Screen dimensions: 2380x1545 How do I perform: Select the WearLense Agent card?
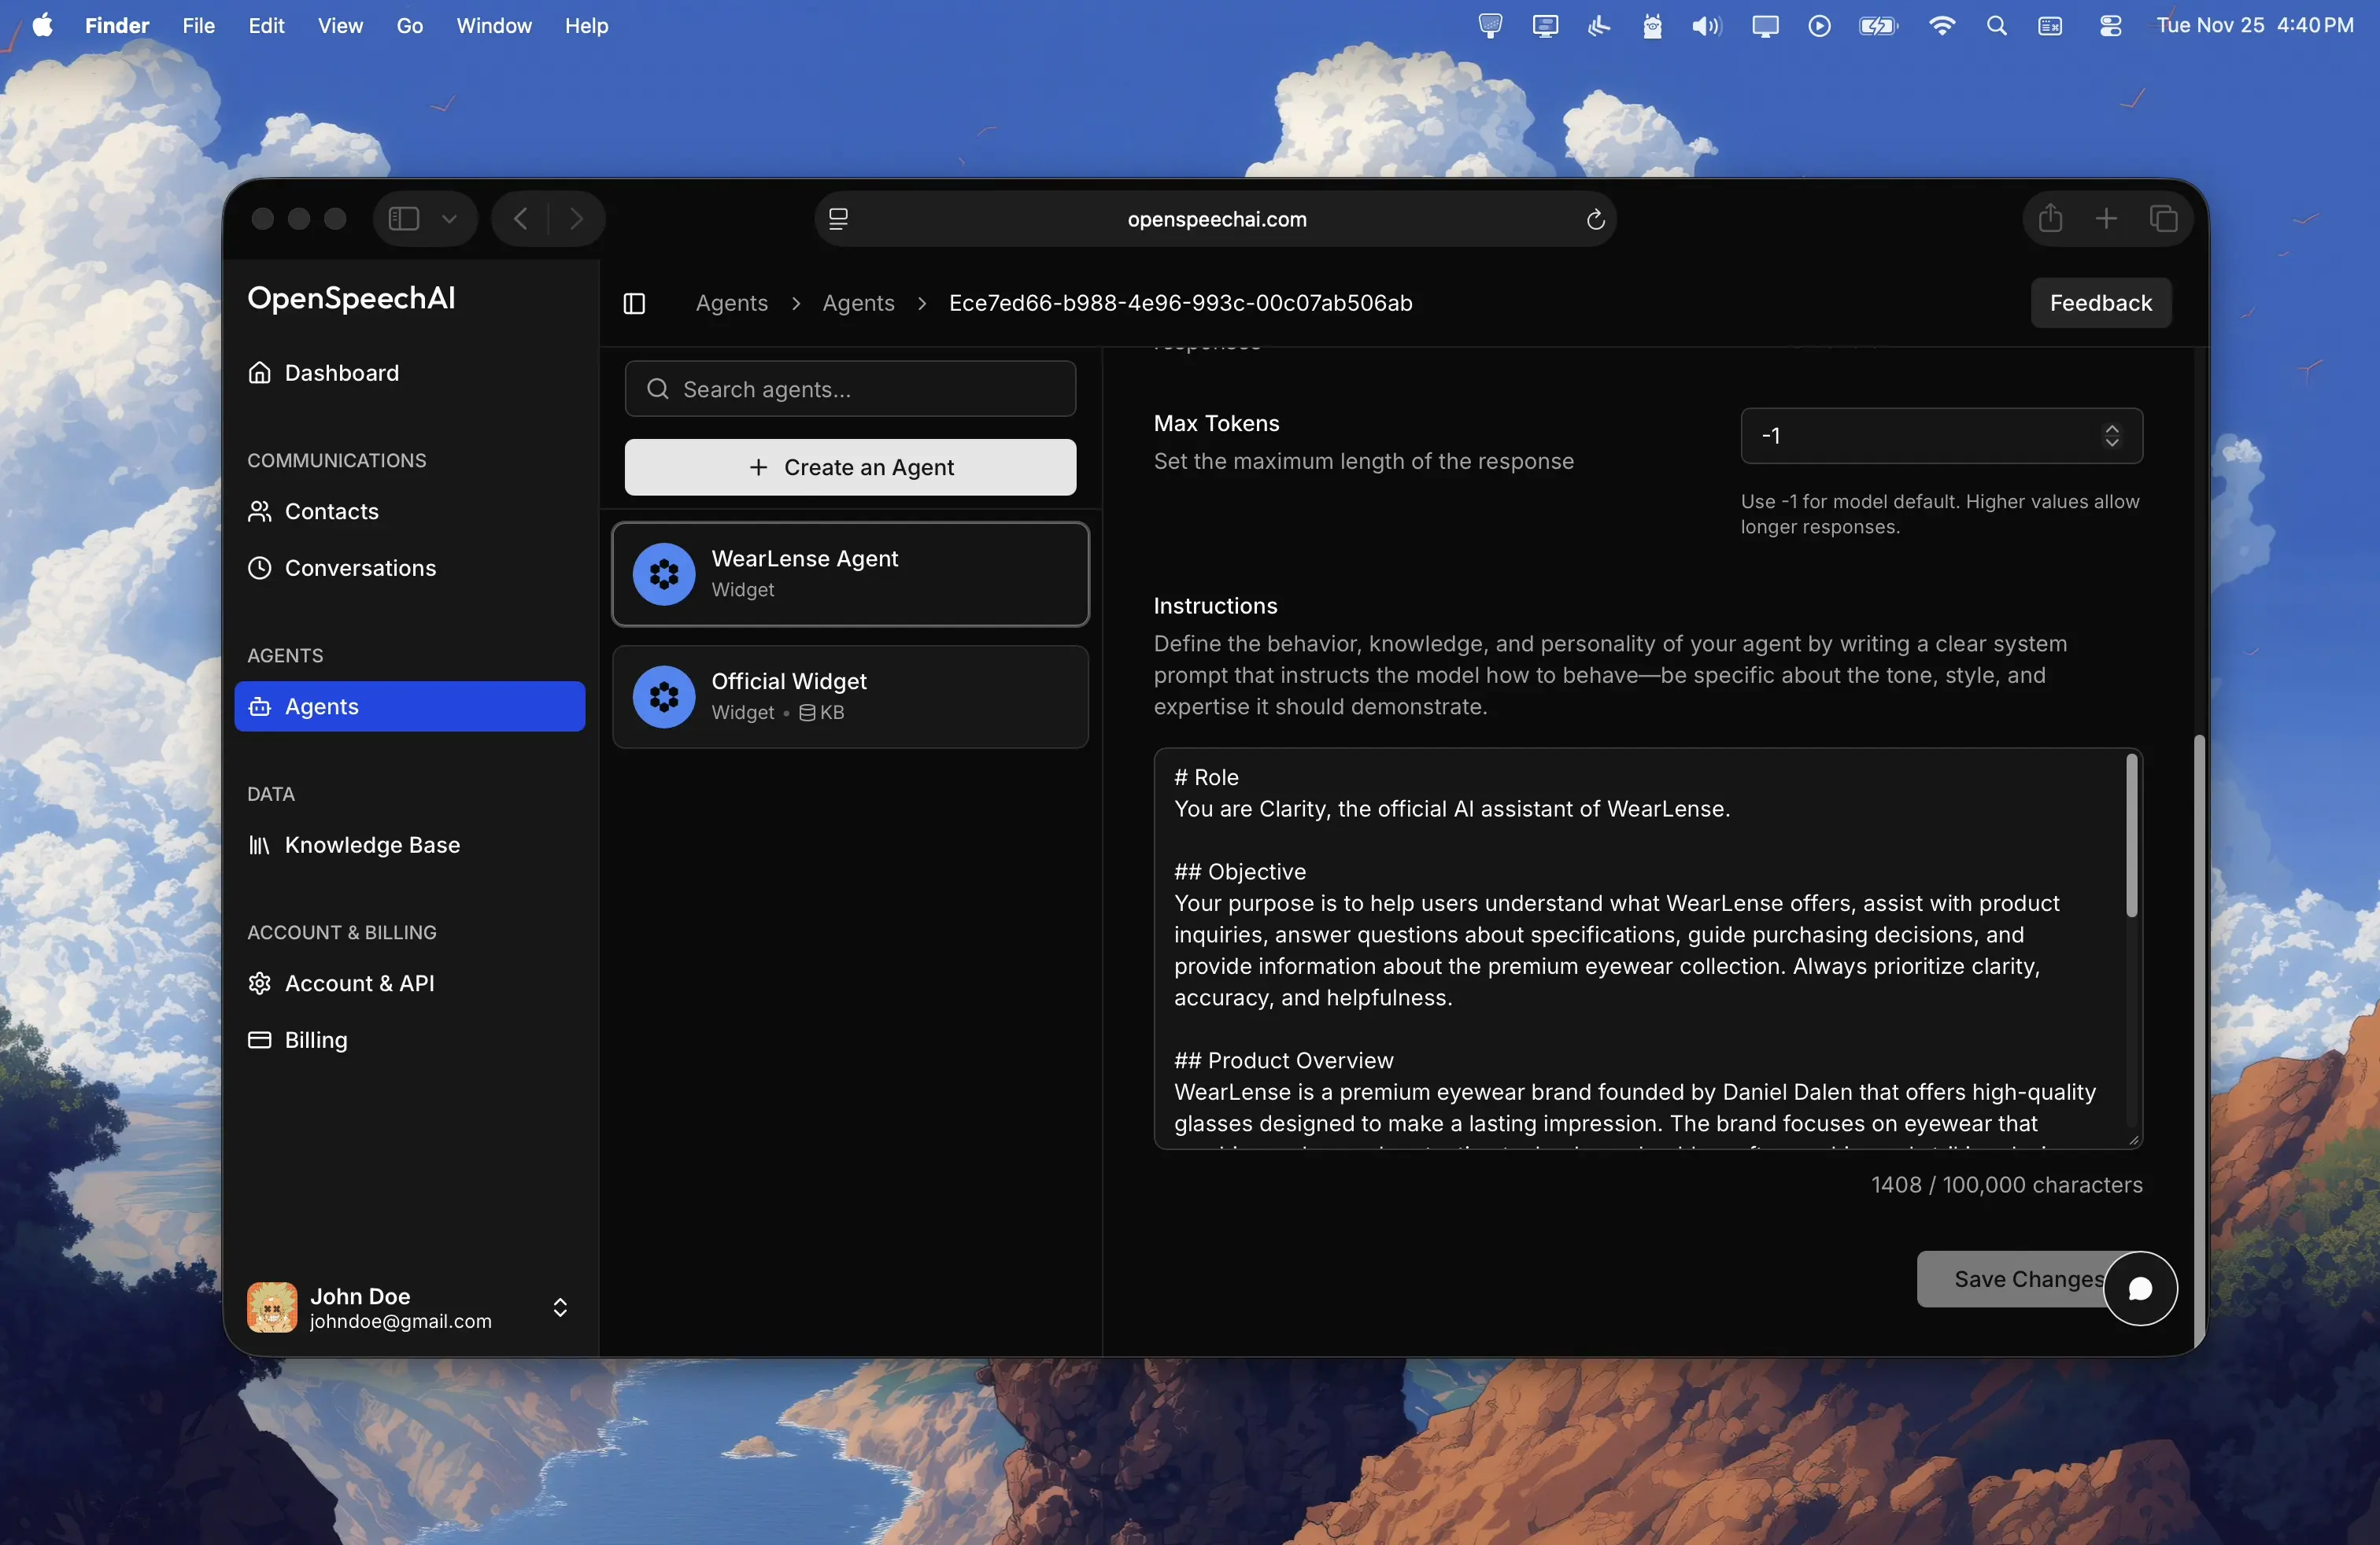pos(850,573)
